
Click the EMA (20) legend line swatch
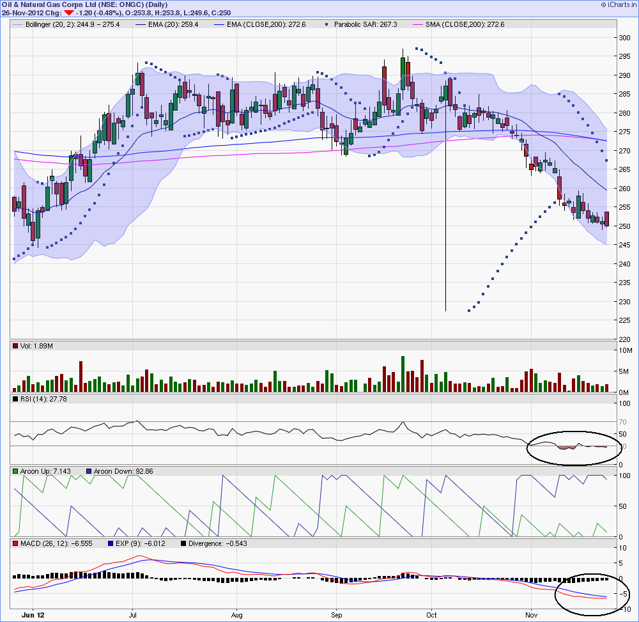pyautogui.click(x=140, y=25)
